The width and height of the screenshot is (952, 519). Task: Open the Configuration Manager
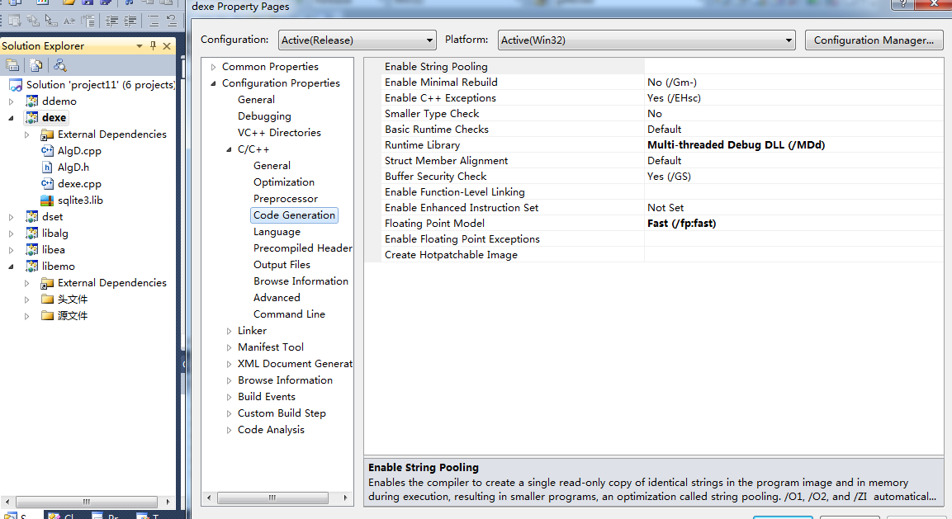tap(874, 39)
